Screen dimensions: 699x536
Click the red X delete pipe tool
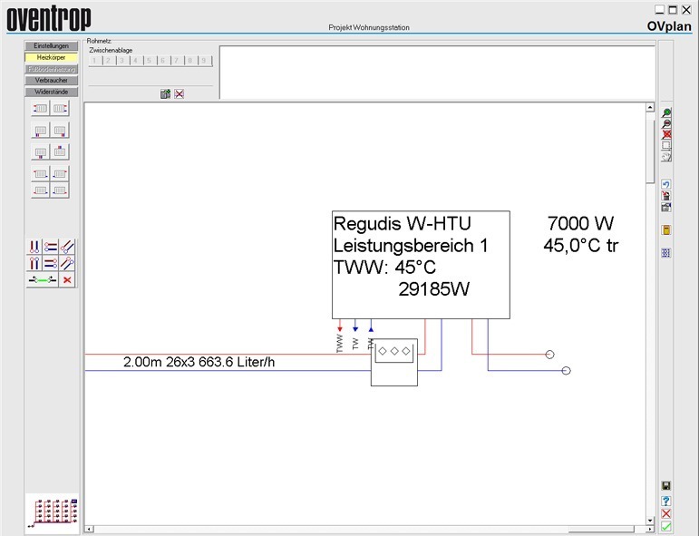point(67,280)
